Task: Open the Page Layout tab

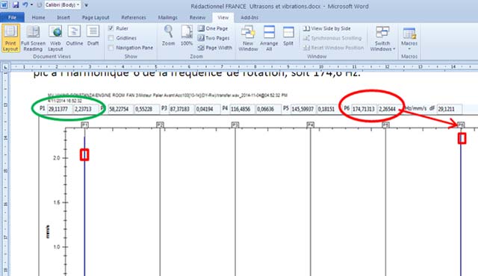Action: point(96,18)
